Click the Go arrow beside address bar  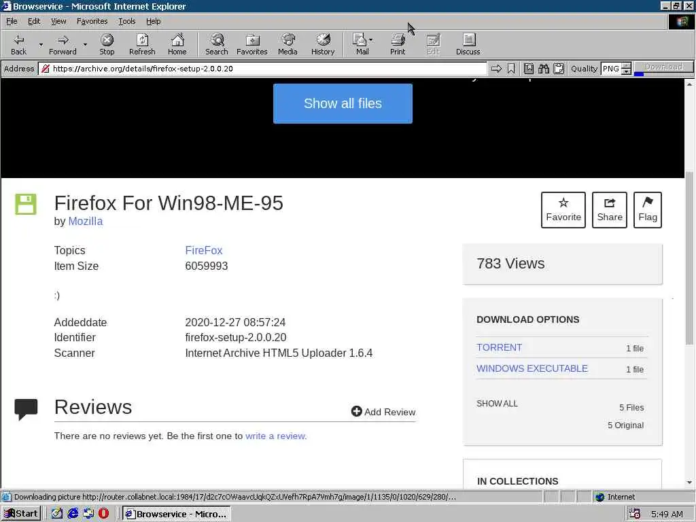click(496, 69)
